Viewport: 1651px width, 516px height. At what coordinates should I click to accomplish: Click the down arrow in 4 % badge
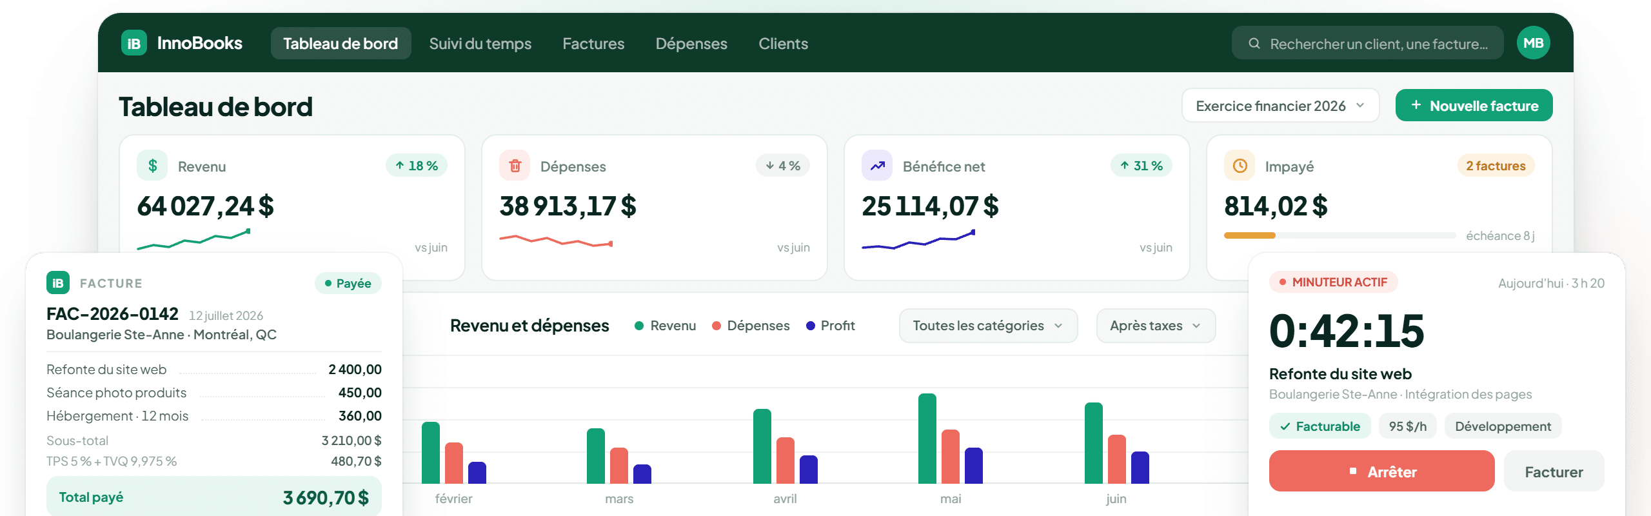coord(770,166)
